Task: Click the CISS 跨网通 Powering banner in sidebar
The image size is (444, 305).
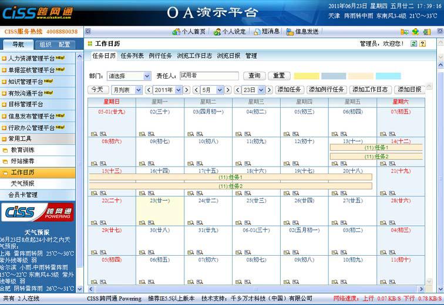Action: coord(38,212)
